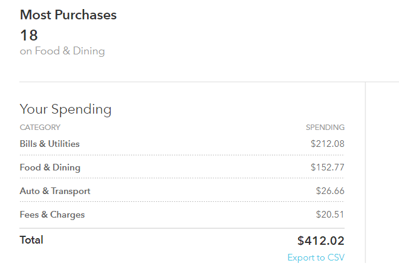Image resolution: width=399 pixels, height=272 pixels.
Task: Click the Total row label
Action: click(31, 240)
